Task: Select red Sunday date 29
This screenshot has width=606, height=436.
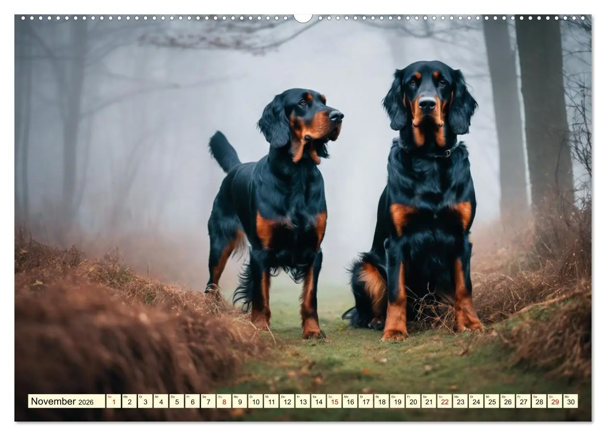Action: (555, 401)
